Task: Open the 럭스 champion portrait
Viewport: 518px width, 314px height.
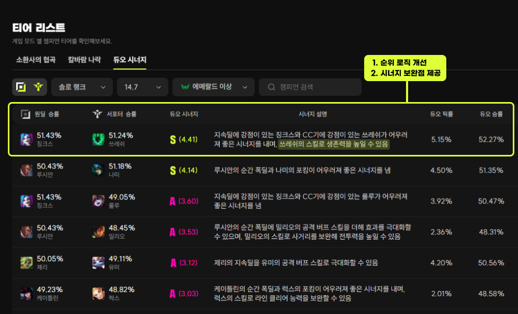Action: tap(98, 294)
